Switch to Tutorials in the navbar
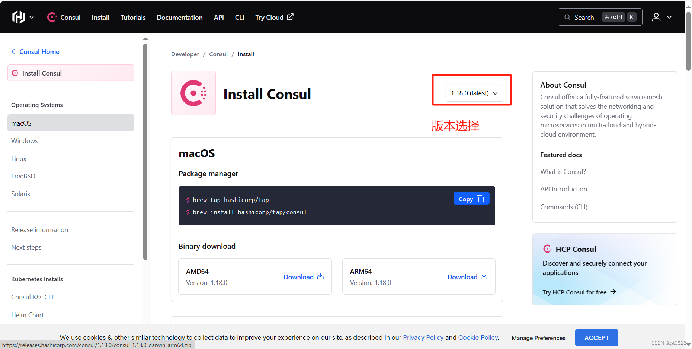692x349 pixels. point(133,17)
